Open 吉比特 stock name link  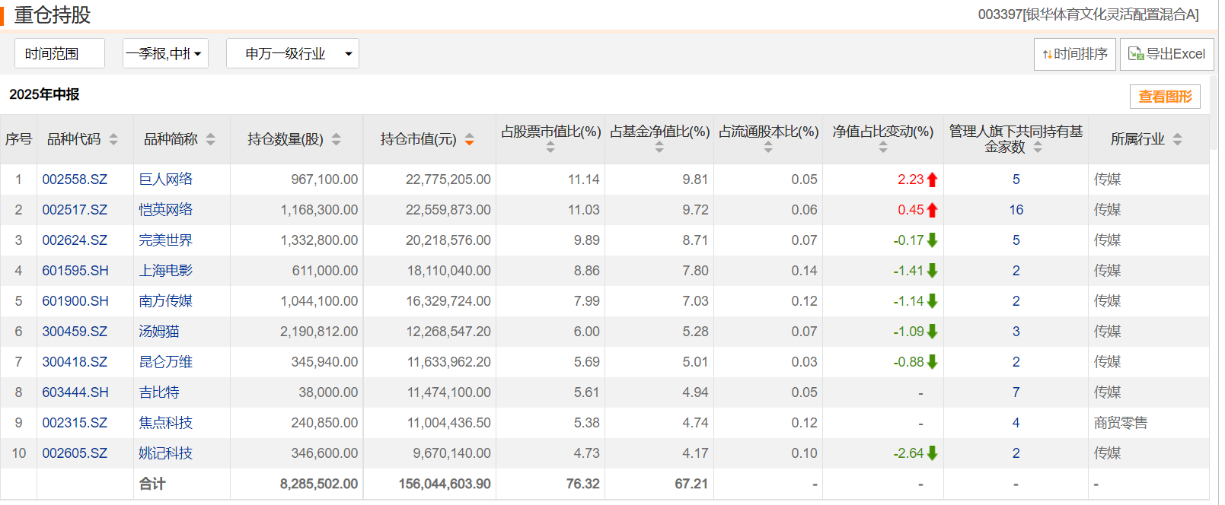[159, 392]
